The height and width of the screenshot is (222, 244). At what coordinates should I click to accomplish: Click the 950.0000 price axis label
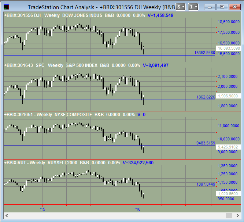point(226,199)
